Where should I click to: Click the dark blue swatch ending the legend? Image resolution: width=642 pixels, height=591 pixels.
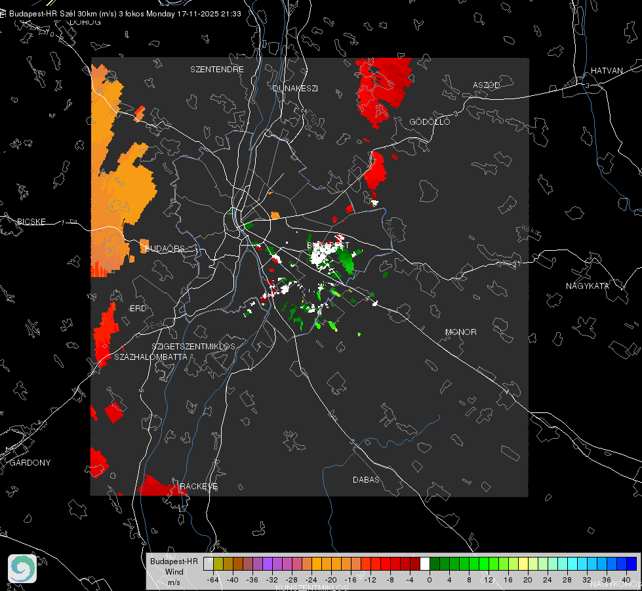pyautogui.click(x=632, y=564)
